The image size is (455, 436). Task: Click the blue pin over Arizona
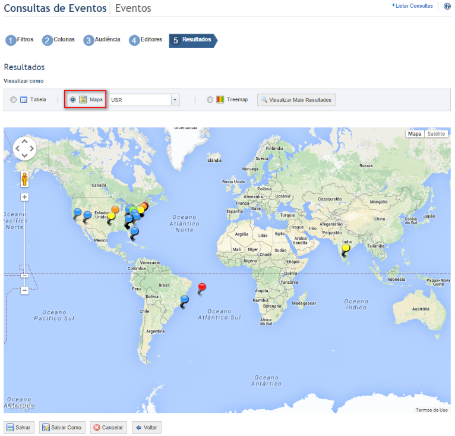coord(87,217)
